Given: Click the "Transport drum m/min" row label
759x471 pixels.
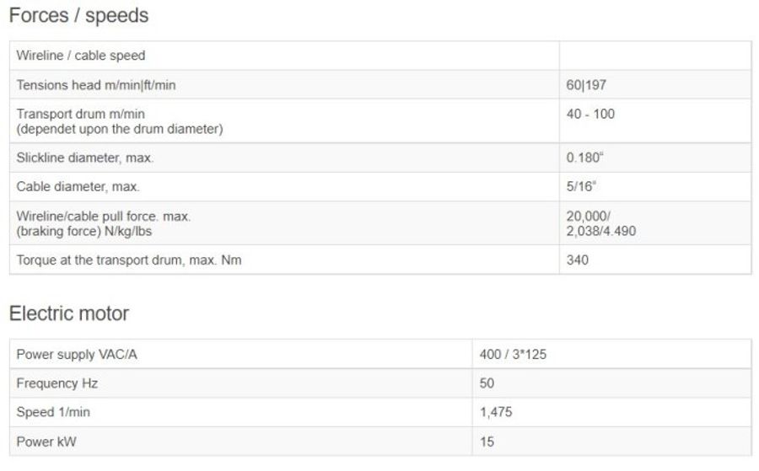Looking at the screenshot, I should click(87, 114).
